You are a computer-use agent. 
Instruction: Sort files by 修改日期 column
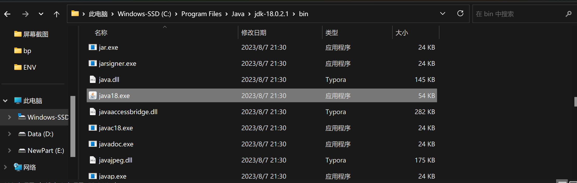pyautogui.click(x=254, y=33)
